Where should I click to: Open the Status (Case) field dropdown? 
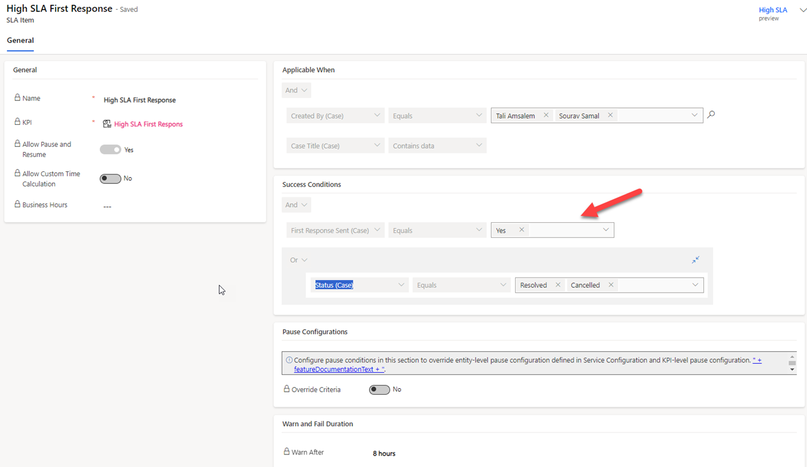click(x=359, y=285)
